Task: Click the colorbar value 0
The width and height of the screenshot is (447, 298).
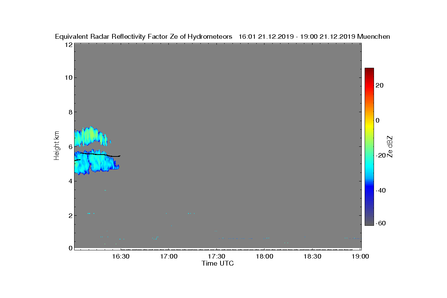Action: click(378, 120)
